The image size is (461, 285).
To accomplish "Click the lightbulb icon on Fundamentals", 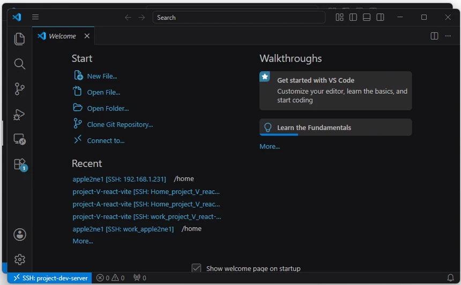I will click(267, 127).
